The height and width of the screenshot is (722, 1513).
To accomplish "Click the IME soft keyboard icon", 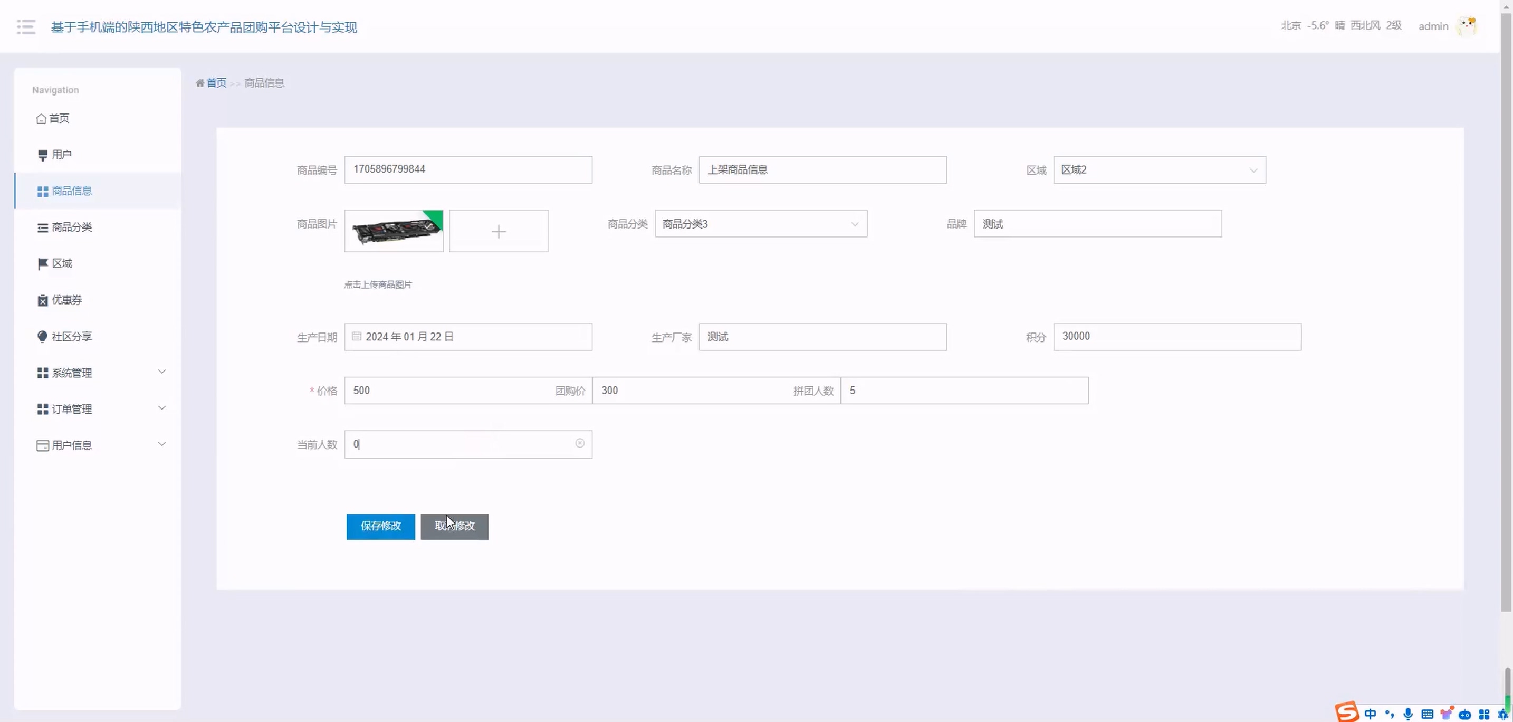I will (1427, 714).
